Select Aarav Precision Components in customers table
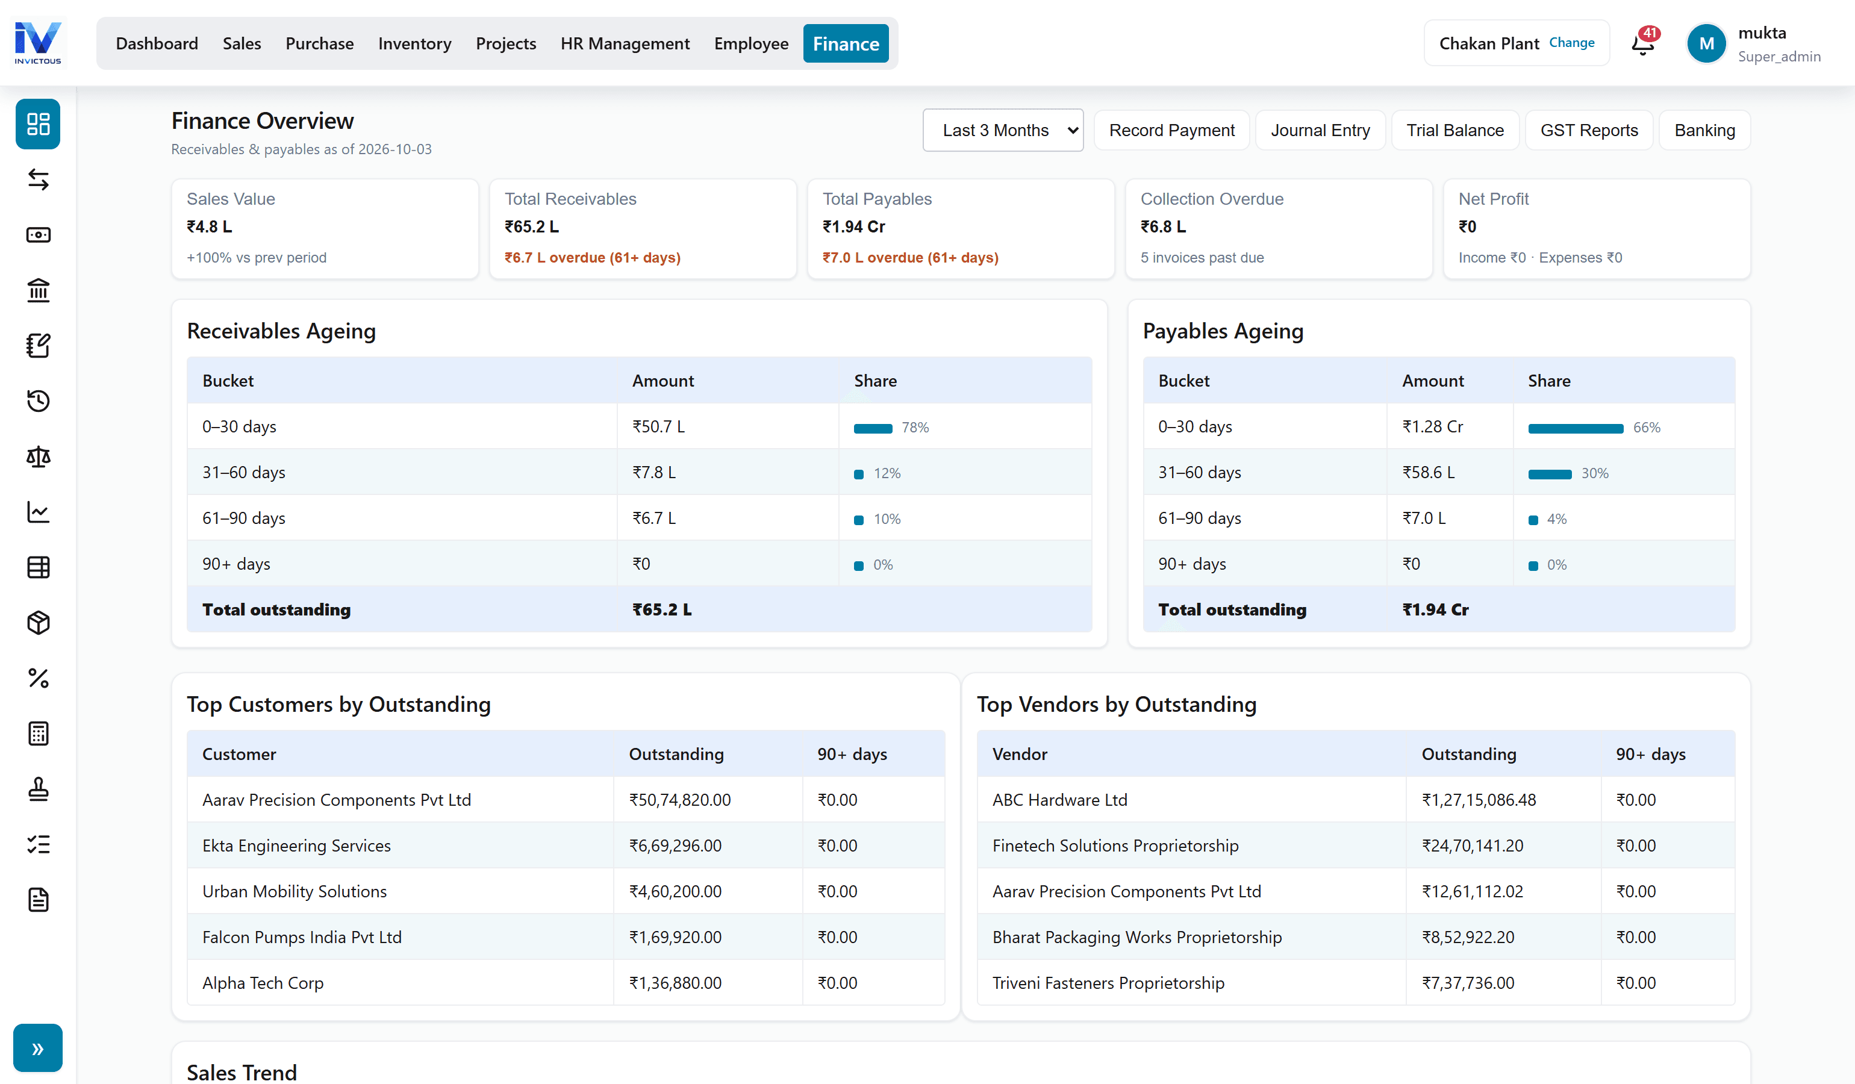Viewport: 1855px width, 1084px height. pos(566,799)
